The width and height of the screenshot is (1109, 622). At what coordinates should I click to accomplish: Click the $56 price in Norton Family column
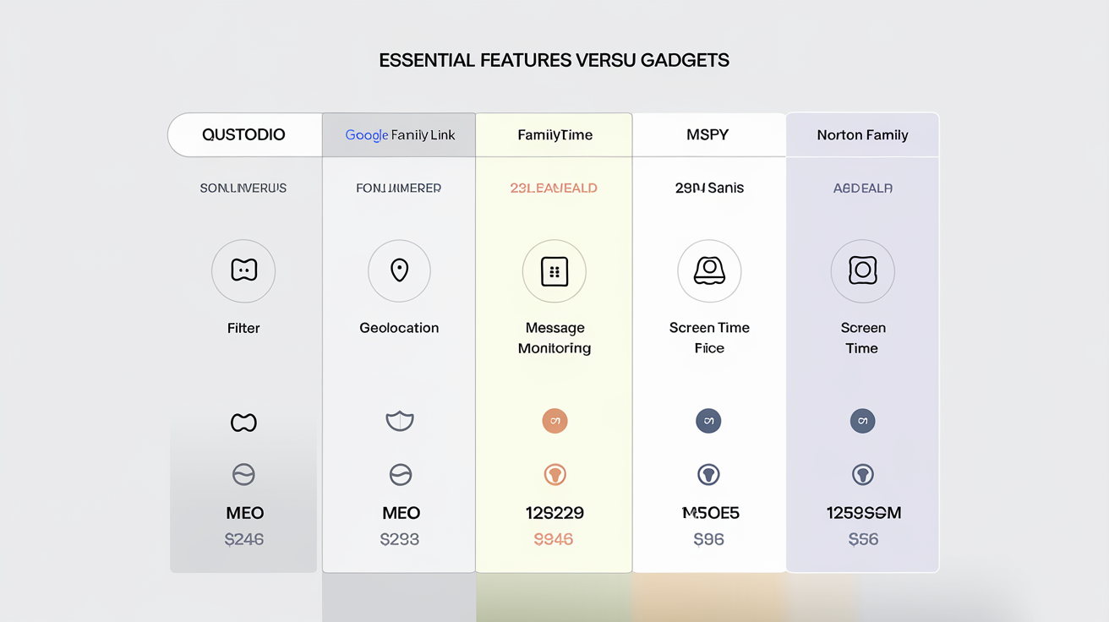(x=863, y=539)
